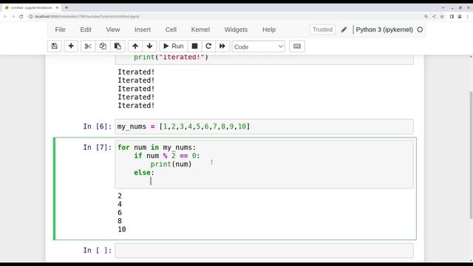Screen dimensions: 473x266
Task: Insert a cell below with the plus icon
Action: [71, 46]
